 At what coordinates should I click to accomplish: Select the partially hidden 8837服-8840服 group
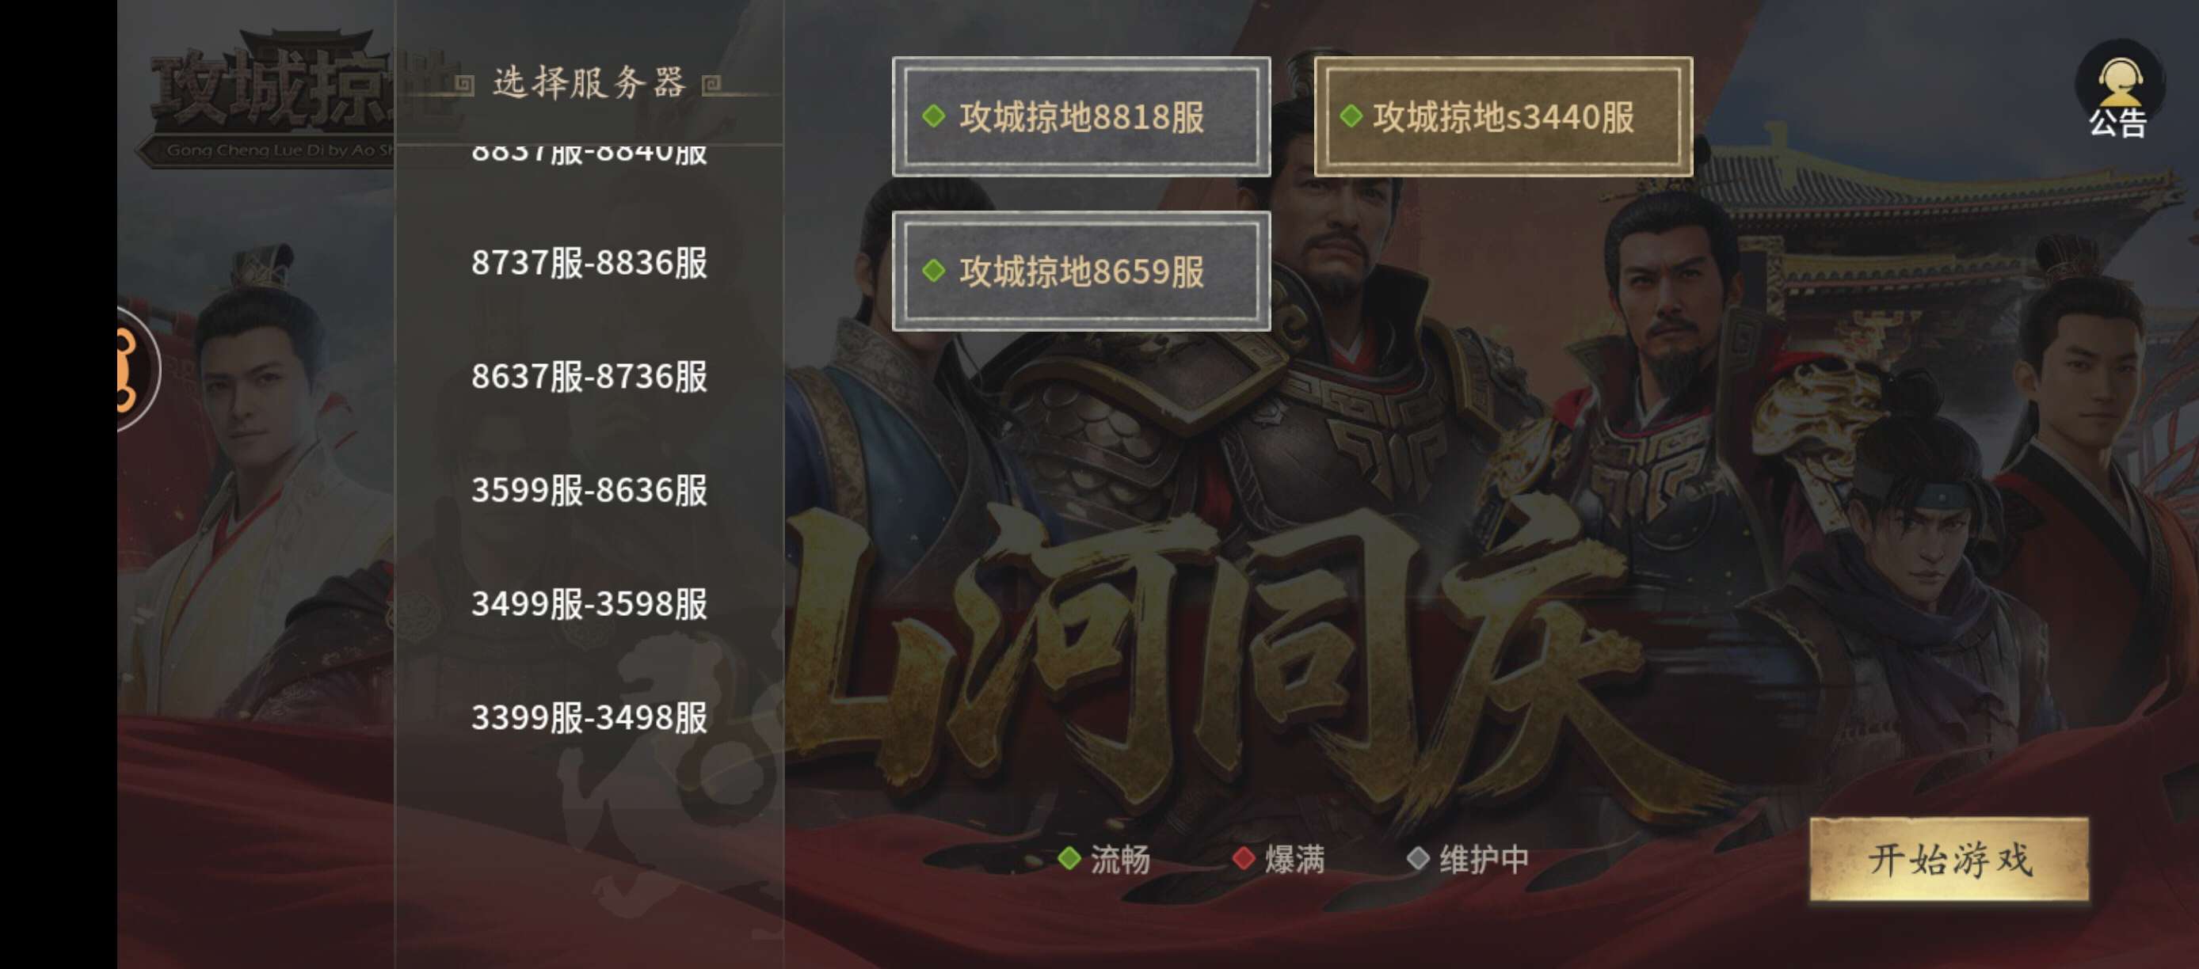pos(589,155)
